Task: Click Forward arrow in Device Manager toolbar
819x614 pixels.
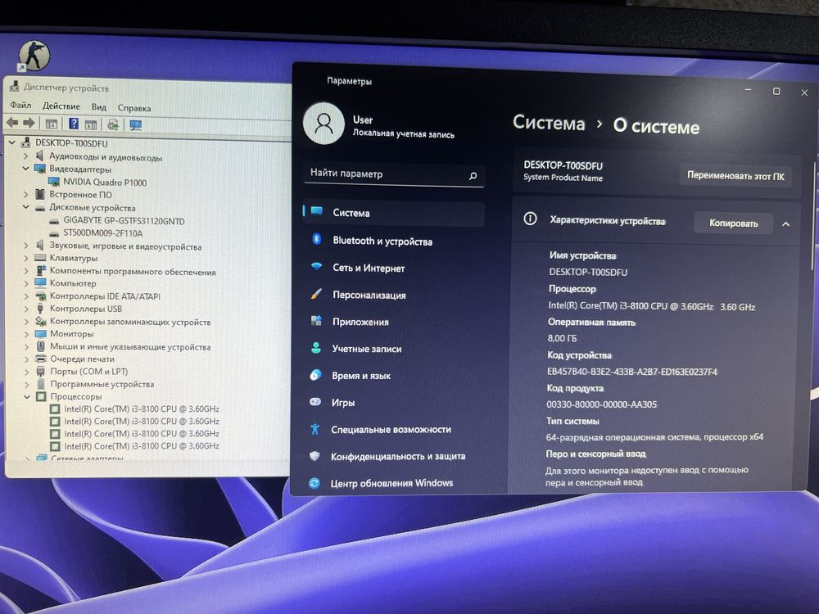Action: tap(29, 124)
